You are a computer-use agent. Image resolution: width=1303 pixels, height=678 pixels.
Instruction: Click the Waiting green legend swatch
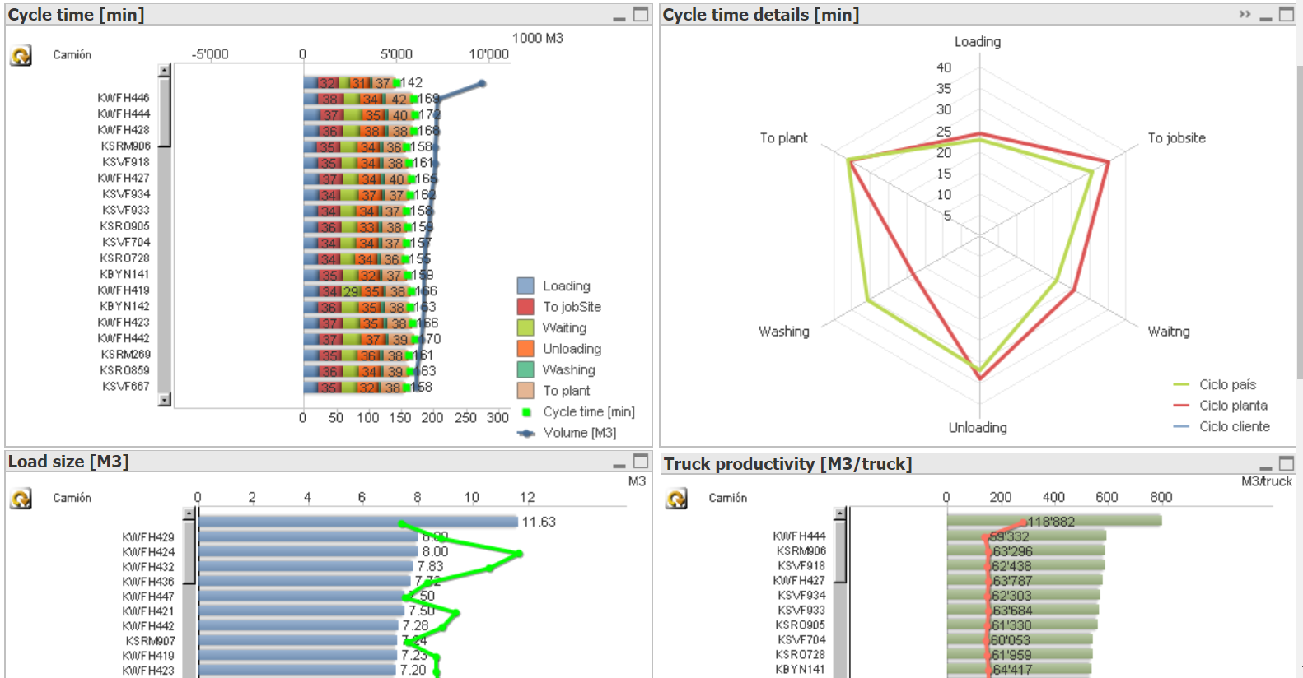click(525, 327)
